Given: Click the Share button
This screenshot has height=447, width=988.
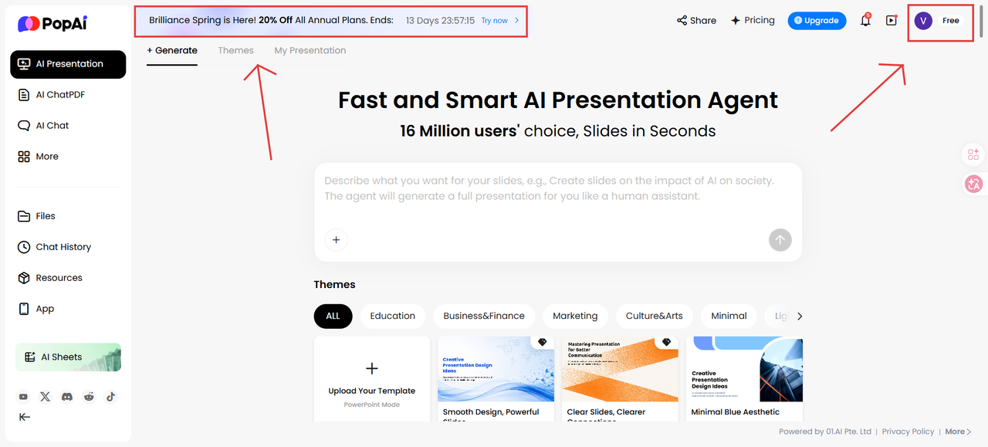Looking at the screenshot, I should (x=696, y=21).
